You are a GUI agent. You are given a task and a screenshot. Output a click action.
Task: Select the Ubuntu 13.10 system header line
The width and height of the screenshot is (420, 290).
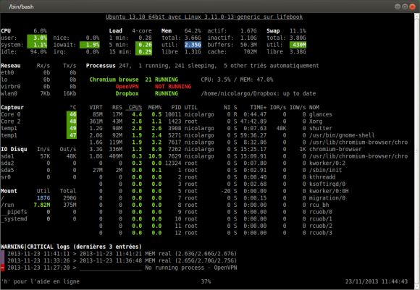(204, 17)
